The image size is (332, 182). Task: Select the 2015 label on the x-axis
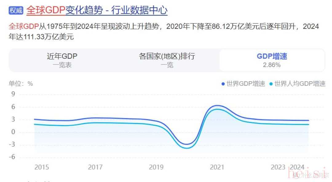pos(41,167)
